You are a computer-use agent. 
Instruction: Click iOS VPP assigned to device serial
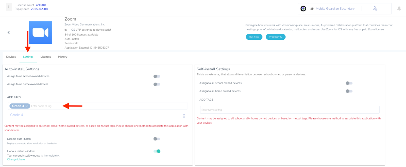click(x=91, y=30)
